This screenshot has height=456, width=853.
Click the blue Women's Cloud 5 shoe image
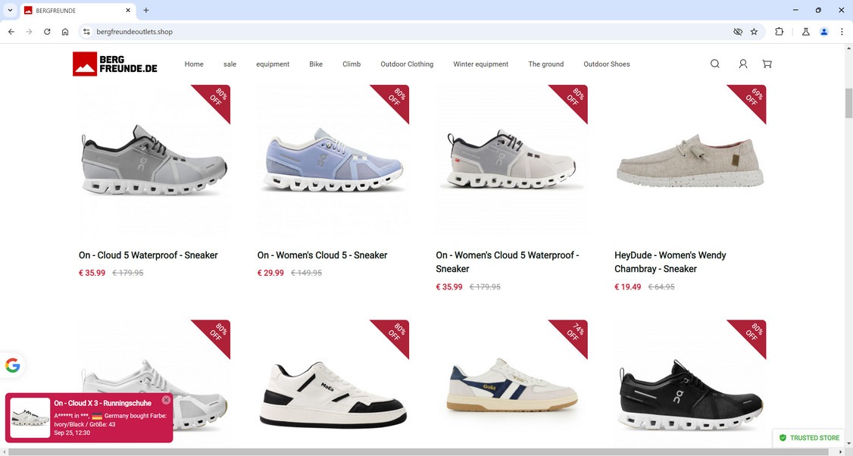click(333, 161)
